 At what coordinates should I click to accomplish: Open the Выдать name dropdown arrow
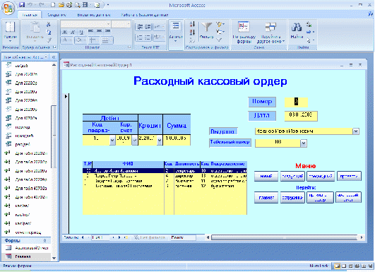356,131
